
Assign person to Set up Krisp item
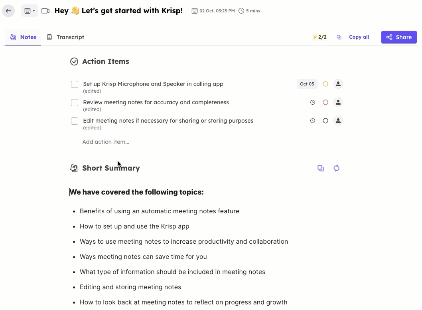click(x=338, y=84)
